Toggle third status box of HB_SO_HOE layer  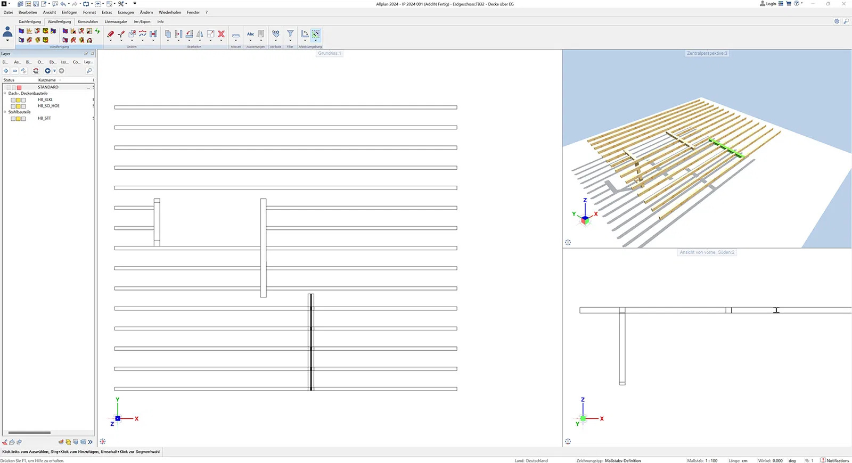(x=23, y=106)
